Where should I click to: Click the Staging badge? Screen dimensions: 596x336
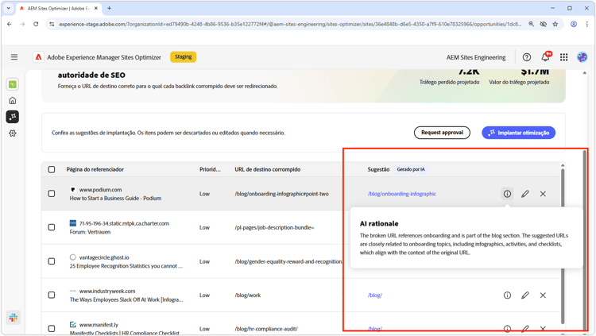click(184, 57)
